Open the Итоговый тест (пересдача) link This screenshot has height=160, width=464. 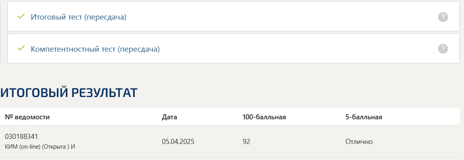point(78,17)
